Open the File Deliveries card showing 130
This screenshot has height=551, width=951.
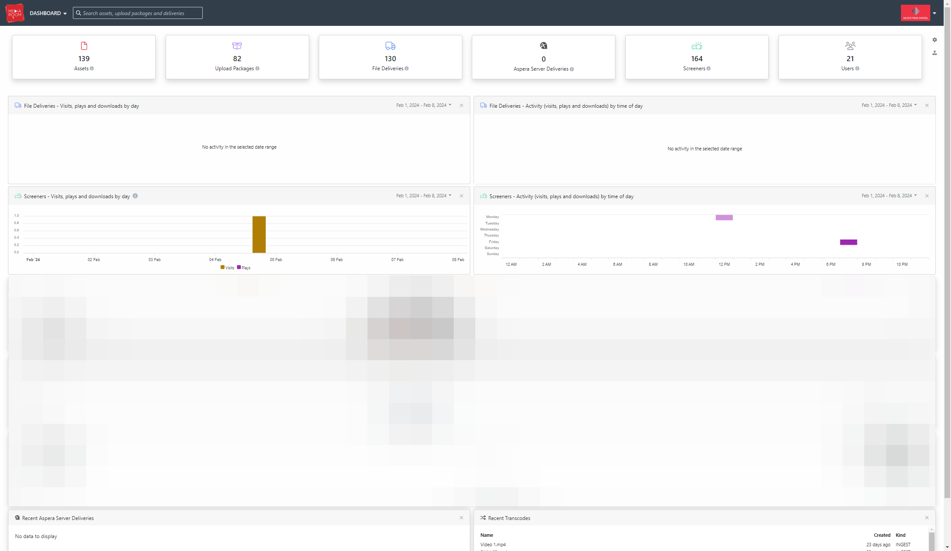(x=390, y=57)
